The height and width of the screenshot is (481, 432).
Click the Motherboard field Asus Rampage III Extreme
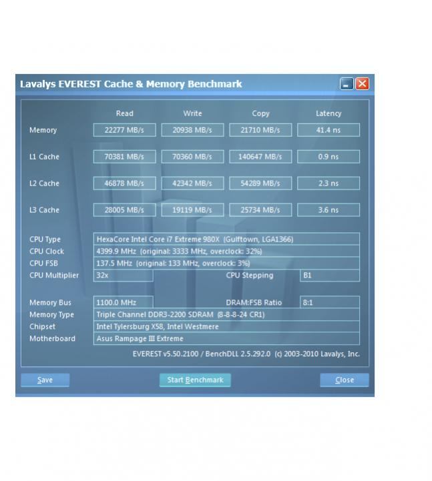226,338
